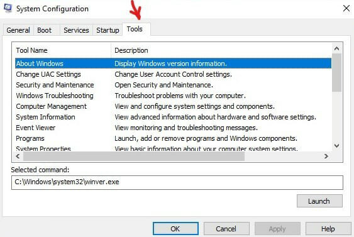354x237 pixels.
Task: Click the horizontal scroll right arrow
Action: click(326, 156)
